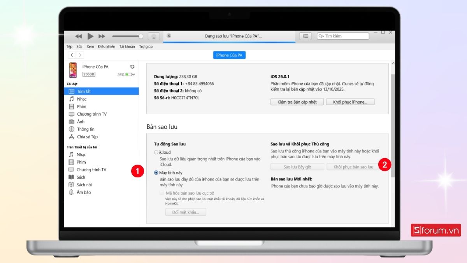The width and height of the screenshot is (467, 263).
Task: Go forward with the right chevron
Action: (x=80, y=55)
